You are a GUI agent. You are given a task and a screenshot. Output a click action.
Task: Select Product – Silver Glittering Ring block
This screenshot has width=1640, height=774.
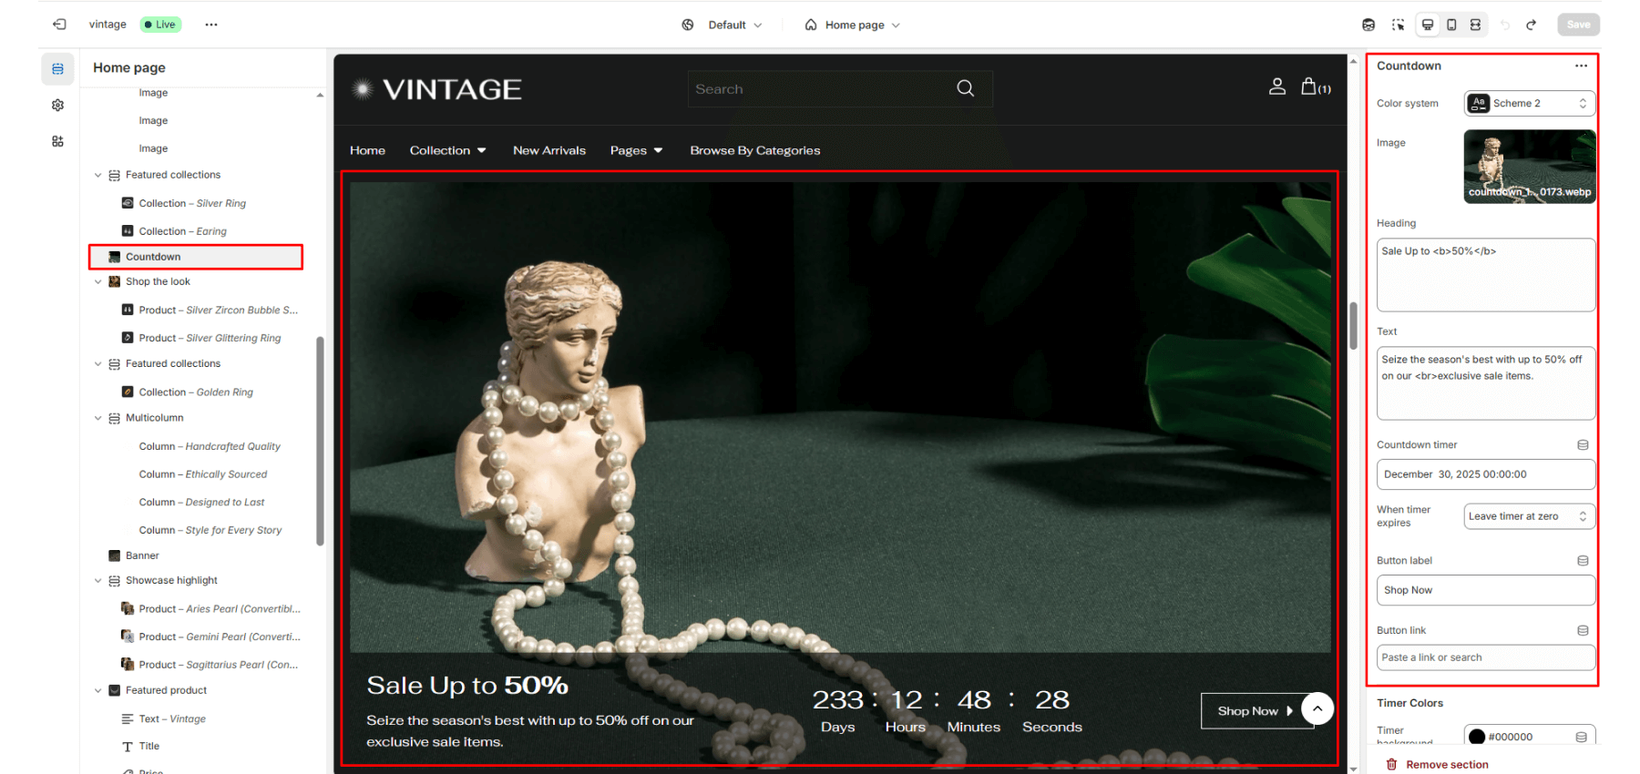(x=210, y=338)
